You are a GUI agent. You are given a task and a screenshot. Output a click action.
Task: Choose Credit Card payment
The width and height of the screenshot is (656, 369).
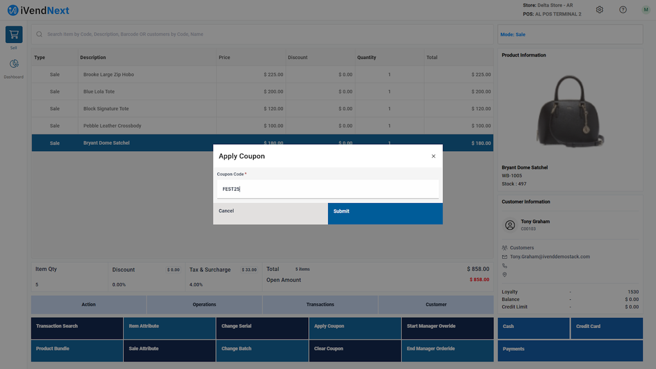click(x=606, y=328)
